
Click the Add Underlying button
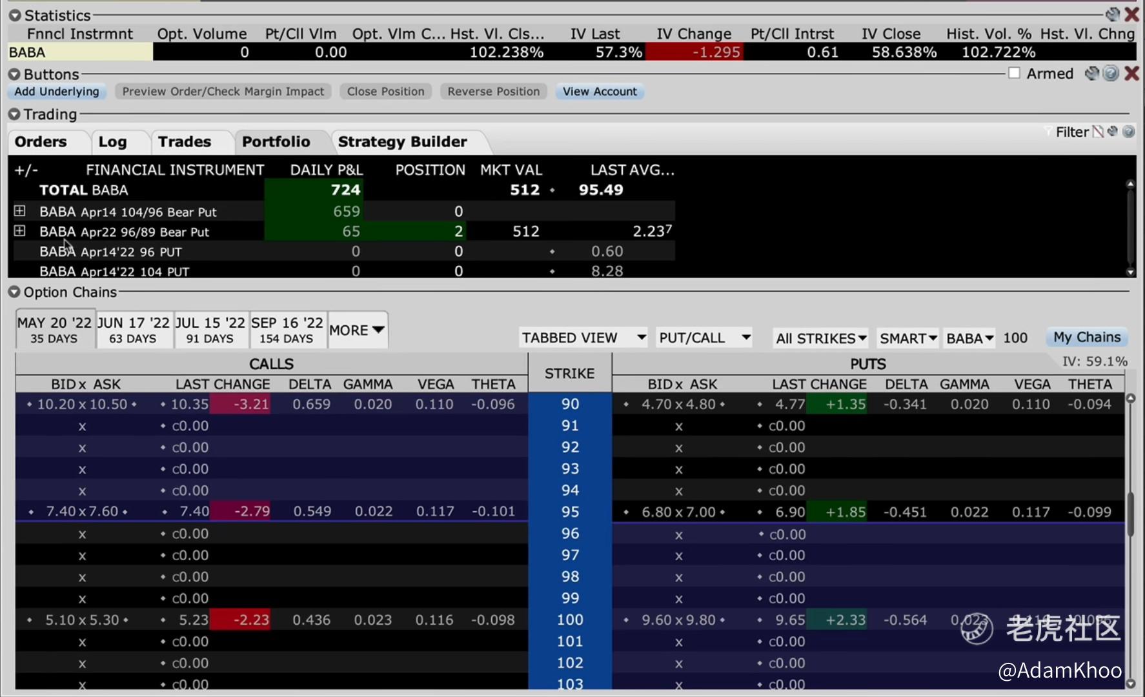(x=57, y=92)
